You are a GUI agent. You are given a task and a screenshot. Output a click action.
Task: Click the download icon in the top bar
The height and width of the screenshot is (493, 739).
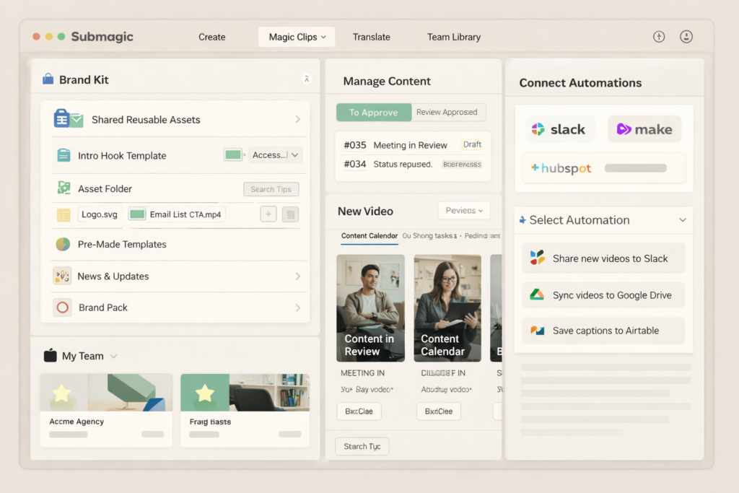point(686,36)
